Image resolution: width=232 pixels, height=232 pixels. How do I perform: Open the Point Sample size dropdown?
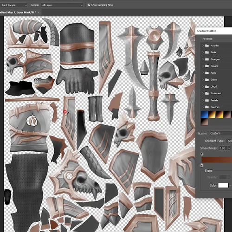pyautogui.click(x=13, y=5)
